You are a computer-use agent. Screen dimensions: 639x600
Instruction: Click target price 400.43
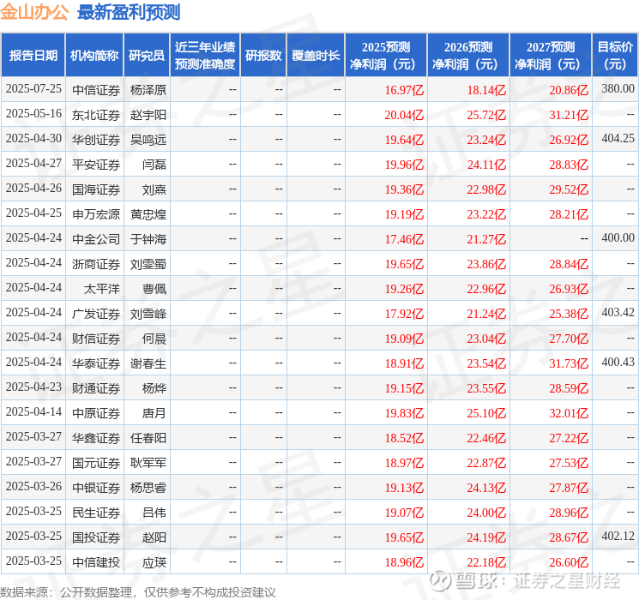[x=618, y=362]
